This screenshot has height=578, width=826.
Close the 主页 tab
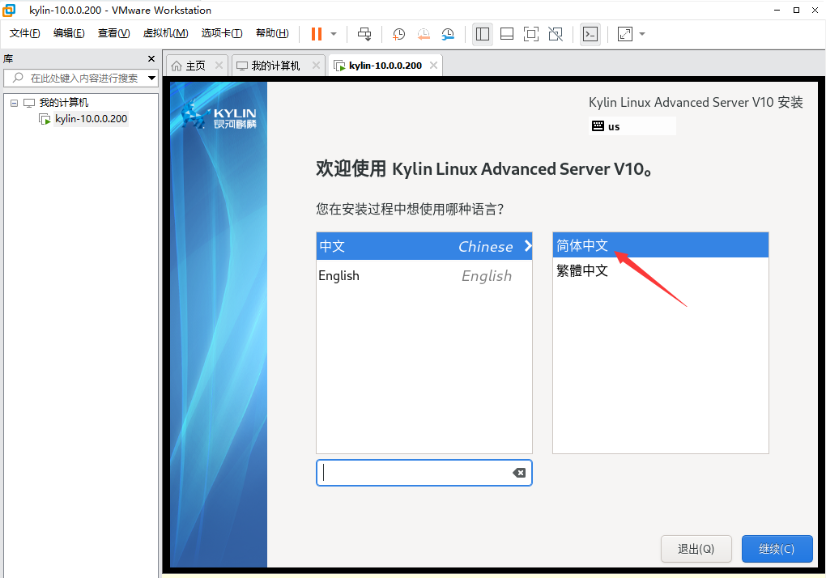pyautogui.click(x=219, y=66)
